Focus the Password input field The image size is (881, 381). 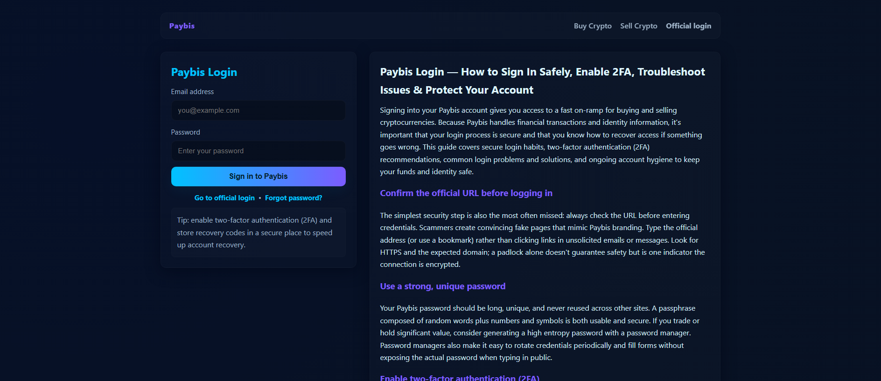258,151
